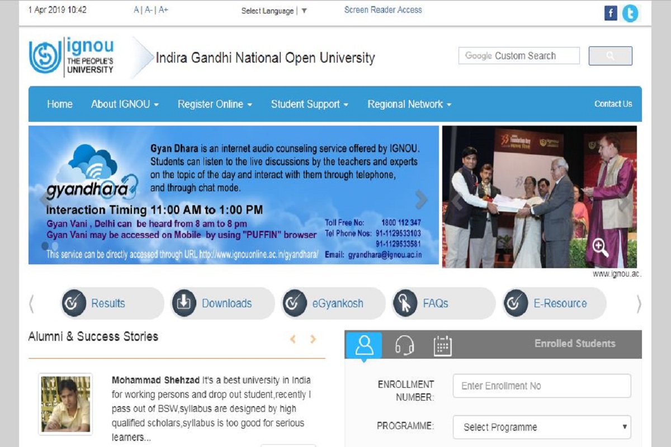Zoom the photo with magnifier icon
The image size is (671, 447).
(600, 247)
